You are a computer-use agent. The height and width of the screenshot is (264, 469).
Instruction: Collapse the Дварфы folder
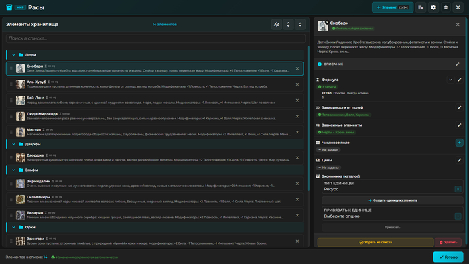tap(13, 144)
